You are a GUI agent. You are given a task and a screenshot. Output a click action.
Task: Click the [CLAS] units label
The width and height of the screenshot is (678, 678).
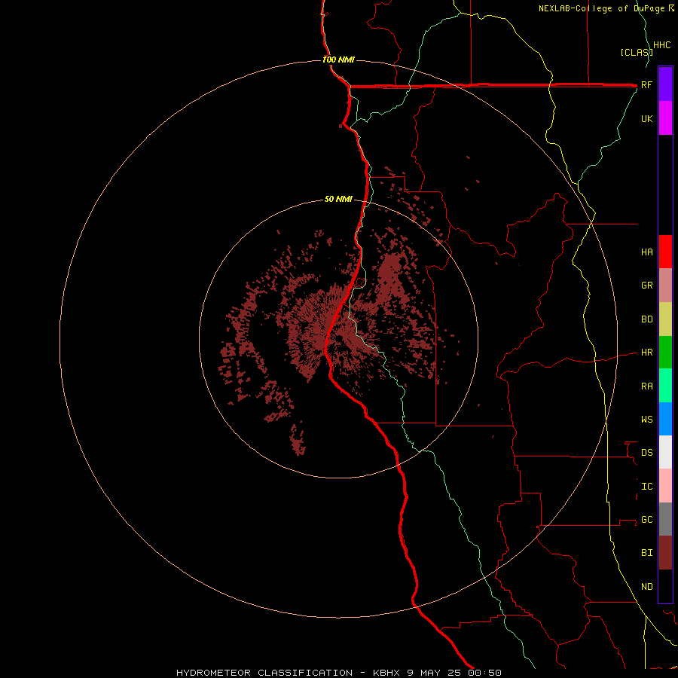click(637, 53)
